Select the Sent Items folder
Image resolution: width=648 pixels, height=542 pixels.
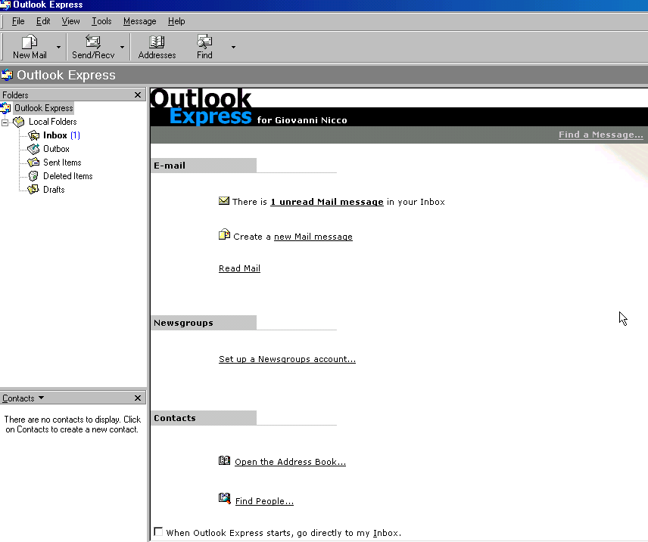61,163
